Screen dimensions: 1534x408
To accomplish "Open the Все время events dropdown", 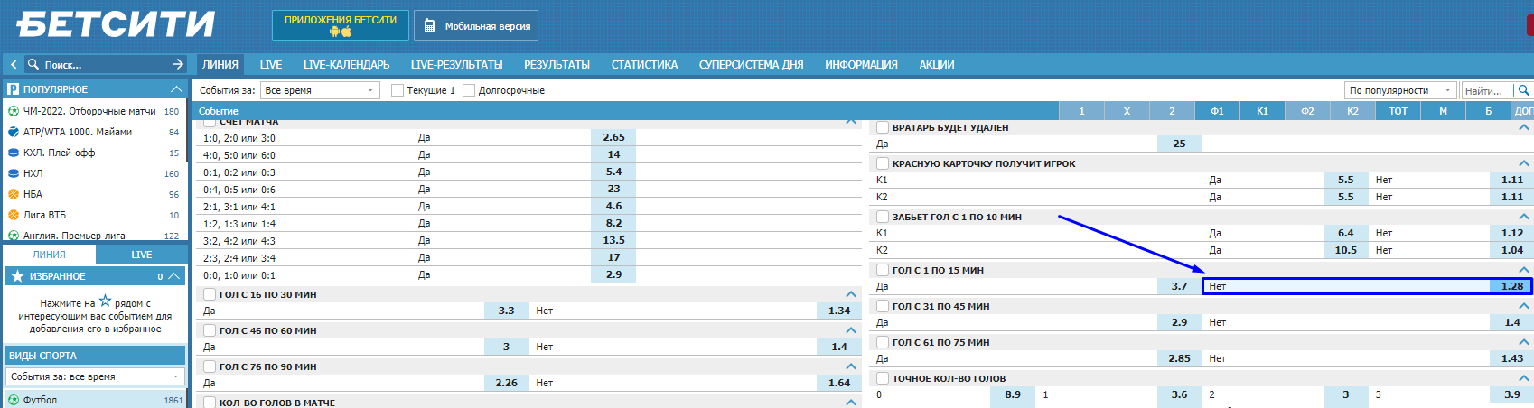I will pyautogui.click(x=320, y=90).
